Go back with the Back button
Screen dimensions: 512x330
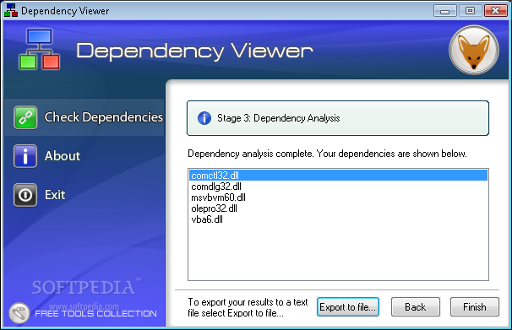[x=416, y=307]
